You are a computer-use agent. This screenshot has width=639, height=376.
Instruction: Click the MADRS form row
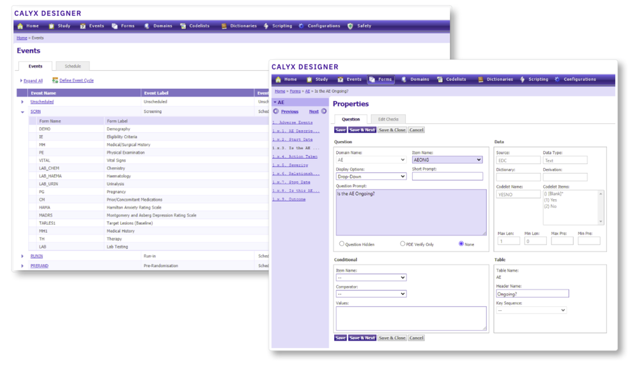(149, 215)
